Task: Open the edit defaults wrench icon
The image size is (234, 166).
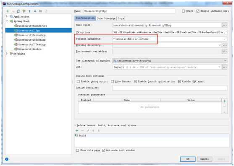Action: click(24, 11)
